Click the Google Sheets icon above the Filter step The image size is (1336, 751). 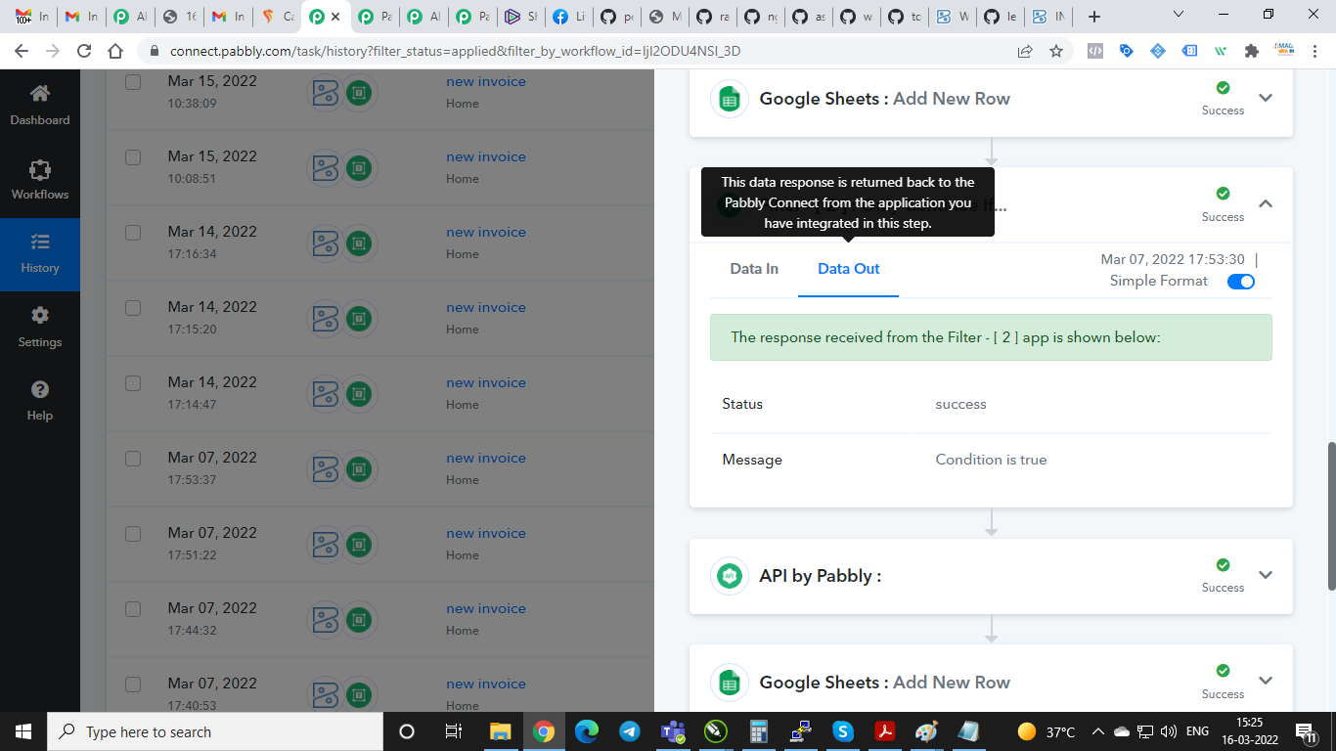729,99
